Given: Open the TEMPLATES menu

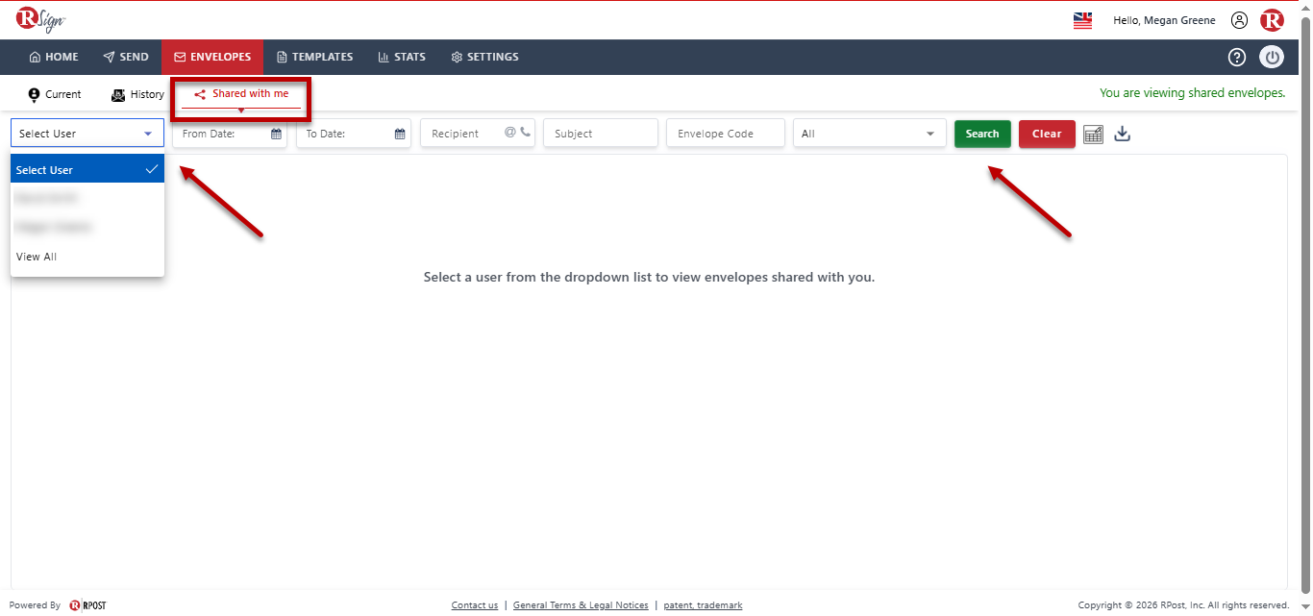Looking at the screenshot, I should (314, 57).
